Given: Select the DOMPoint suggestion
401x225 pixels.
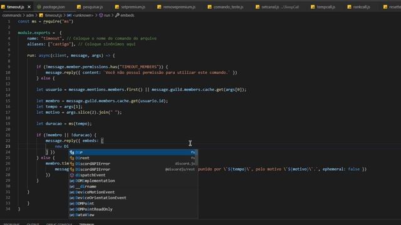Looking at the screenshot, I should (133, 204).
